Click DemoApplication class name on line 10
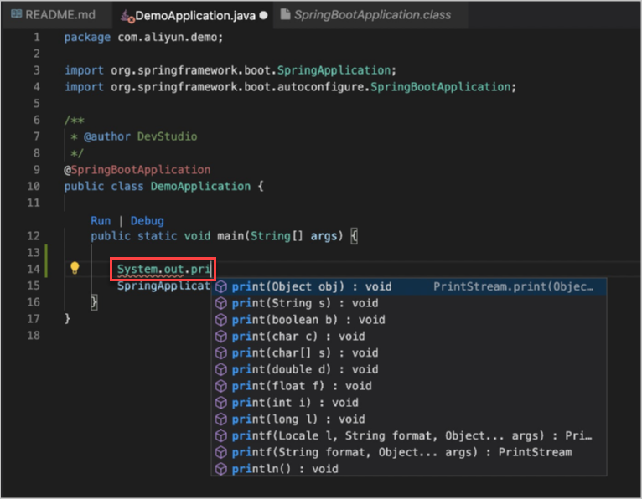The height and width of the screenshot is (499, 642). tap(200, 187)
